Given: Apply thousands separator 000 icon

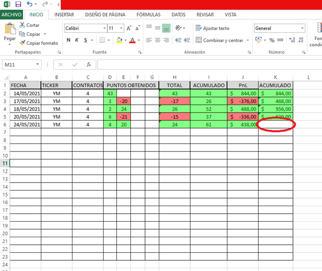Looking at the screenshot, I should pos(280,40).
